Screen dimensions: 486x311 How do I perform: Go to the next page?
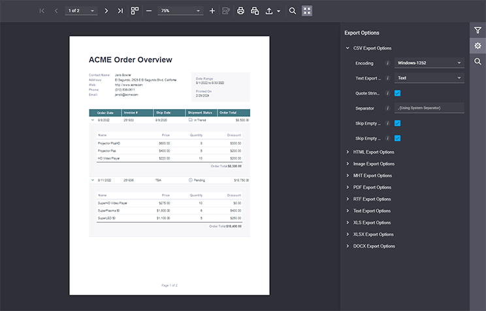[x=106, y=11]
